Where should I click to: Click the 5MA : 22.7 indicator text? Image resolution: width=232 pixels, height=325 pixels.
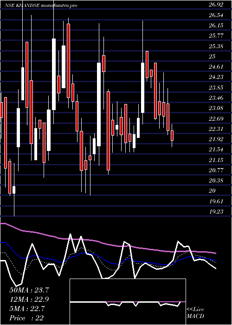pyautogui.click(x=27, y=309)
